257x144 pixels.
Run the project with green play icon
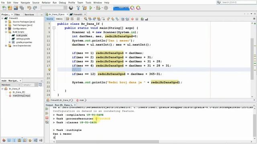point(91,8)
